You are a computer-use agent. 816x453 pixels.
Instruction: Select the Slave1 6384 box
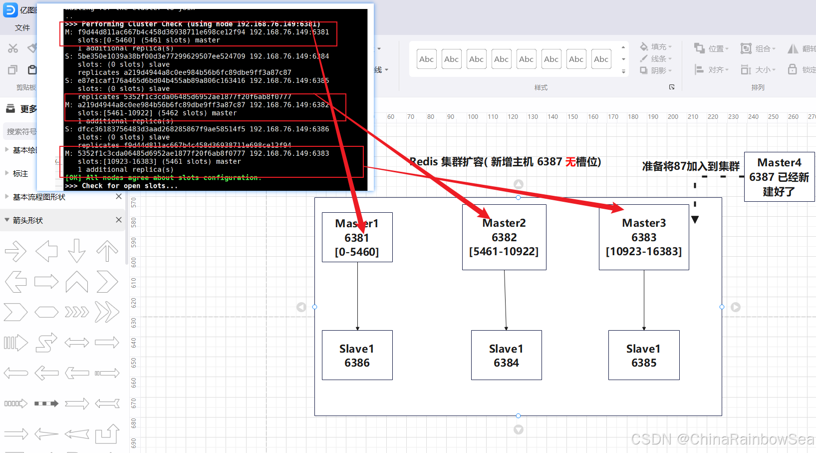pyautogui.click(x=507, y=355)
